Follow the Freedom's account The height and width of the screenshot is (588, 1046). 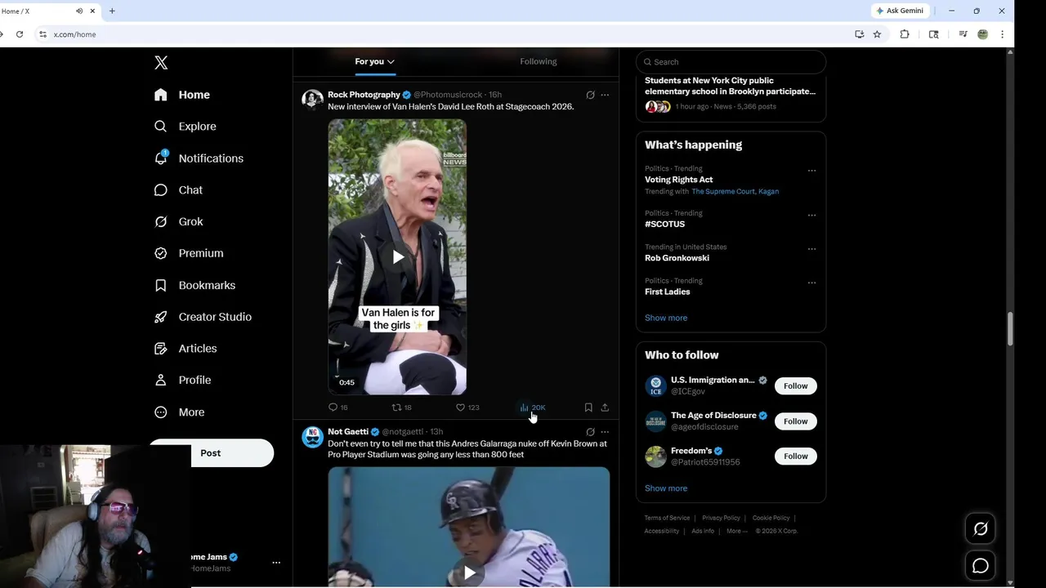point(796,457)
